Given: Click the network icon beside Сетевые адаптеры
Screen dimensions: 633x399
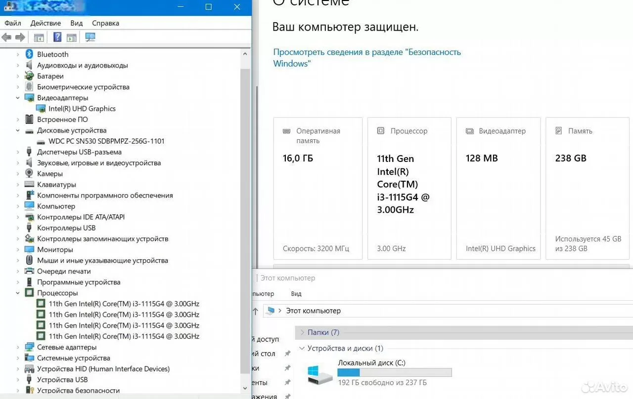Looking at the screenshot, I should [x=29, y=347].
